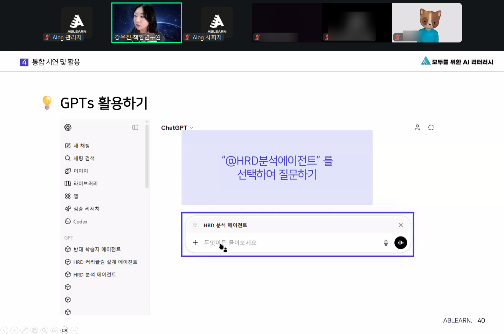Click the slideshow zoom magnifier icon
The image size is (504, 334).
click(44, 330)
